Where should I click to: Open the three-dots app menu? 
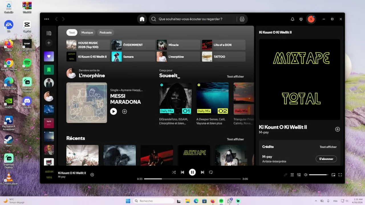click(46, 19)
